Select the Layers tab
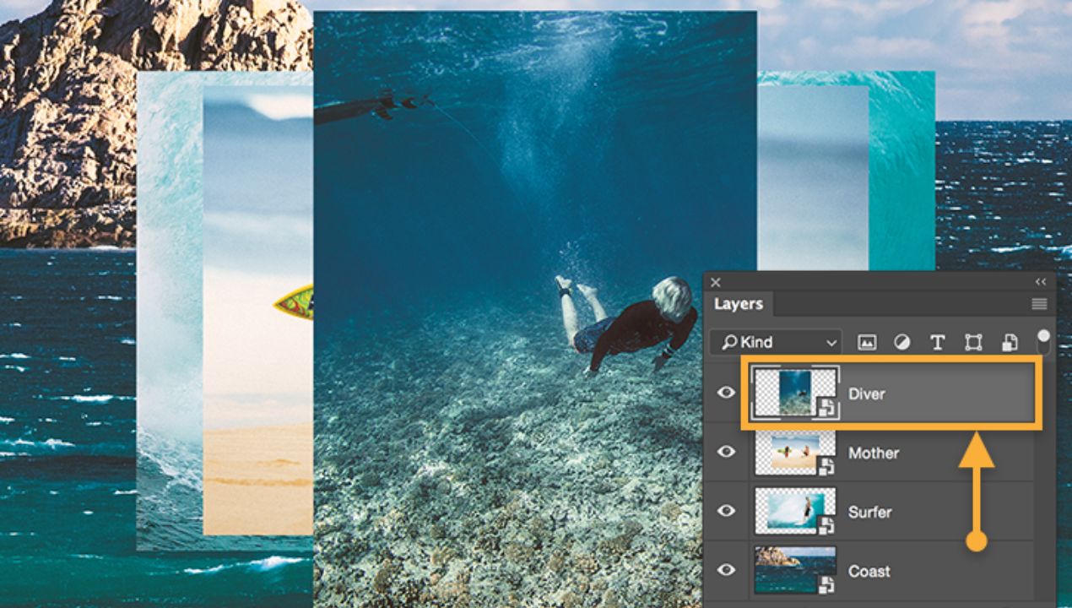Image resolution: width=1072 pixels, height=608 pixels. tap(739, 304)
